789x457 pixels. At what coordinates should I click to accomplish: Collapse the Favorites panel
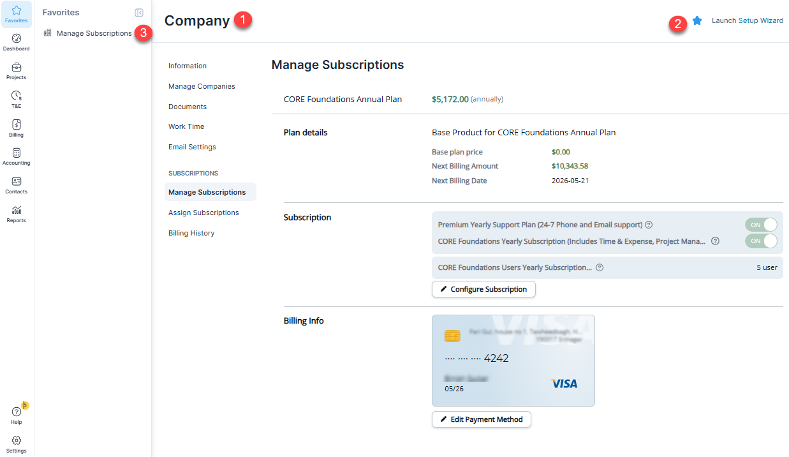pos(139,13)
